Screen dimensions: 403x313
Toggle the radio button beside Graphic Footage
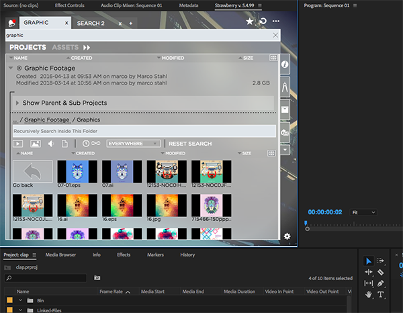[19, 68]
